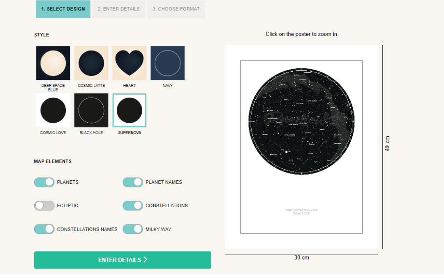The image size is (444, 278).
Task: Turn off Constellations Names toggle
Action: (44, 229)
